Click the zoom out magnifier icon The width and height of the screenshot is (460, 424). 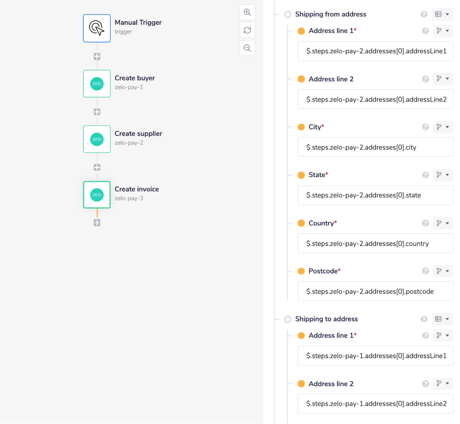(x=247, y=48)
